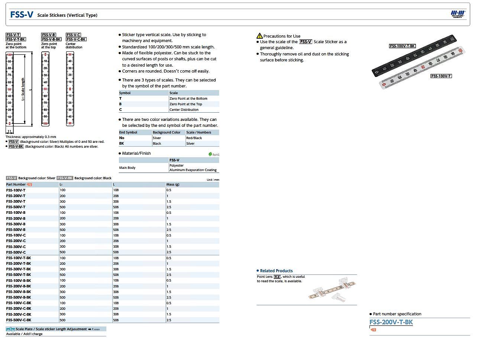Click the gray FSS-V badge labeled Background color: Silver

pos(12,178)
